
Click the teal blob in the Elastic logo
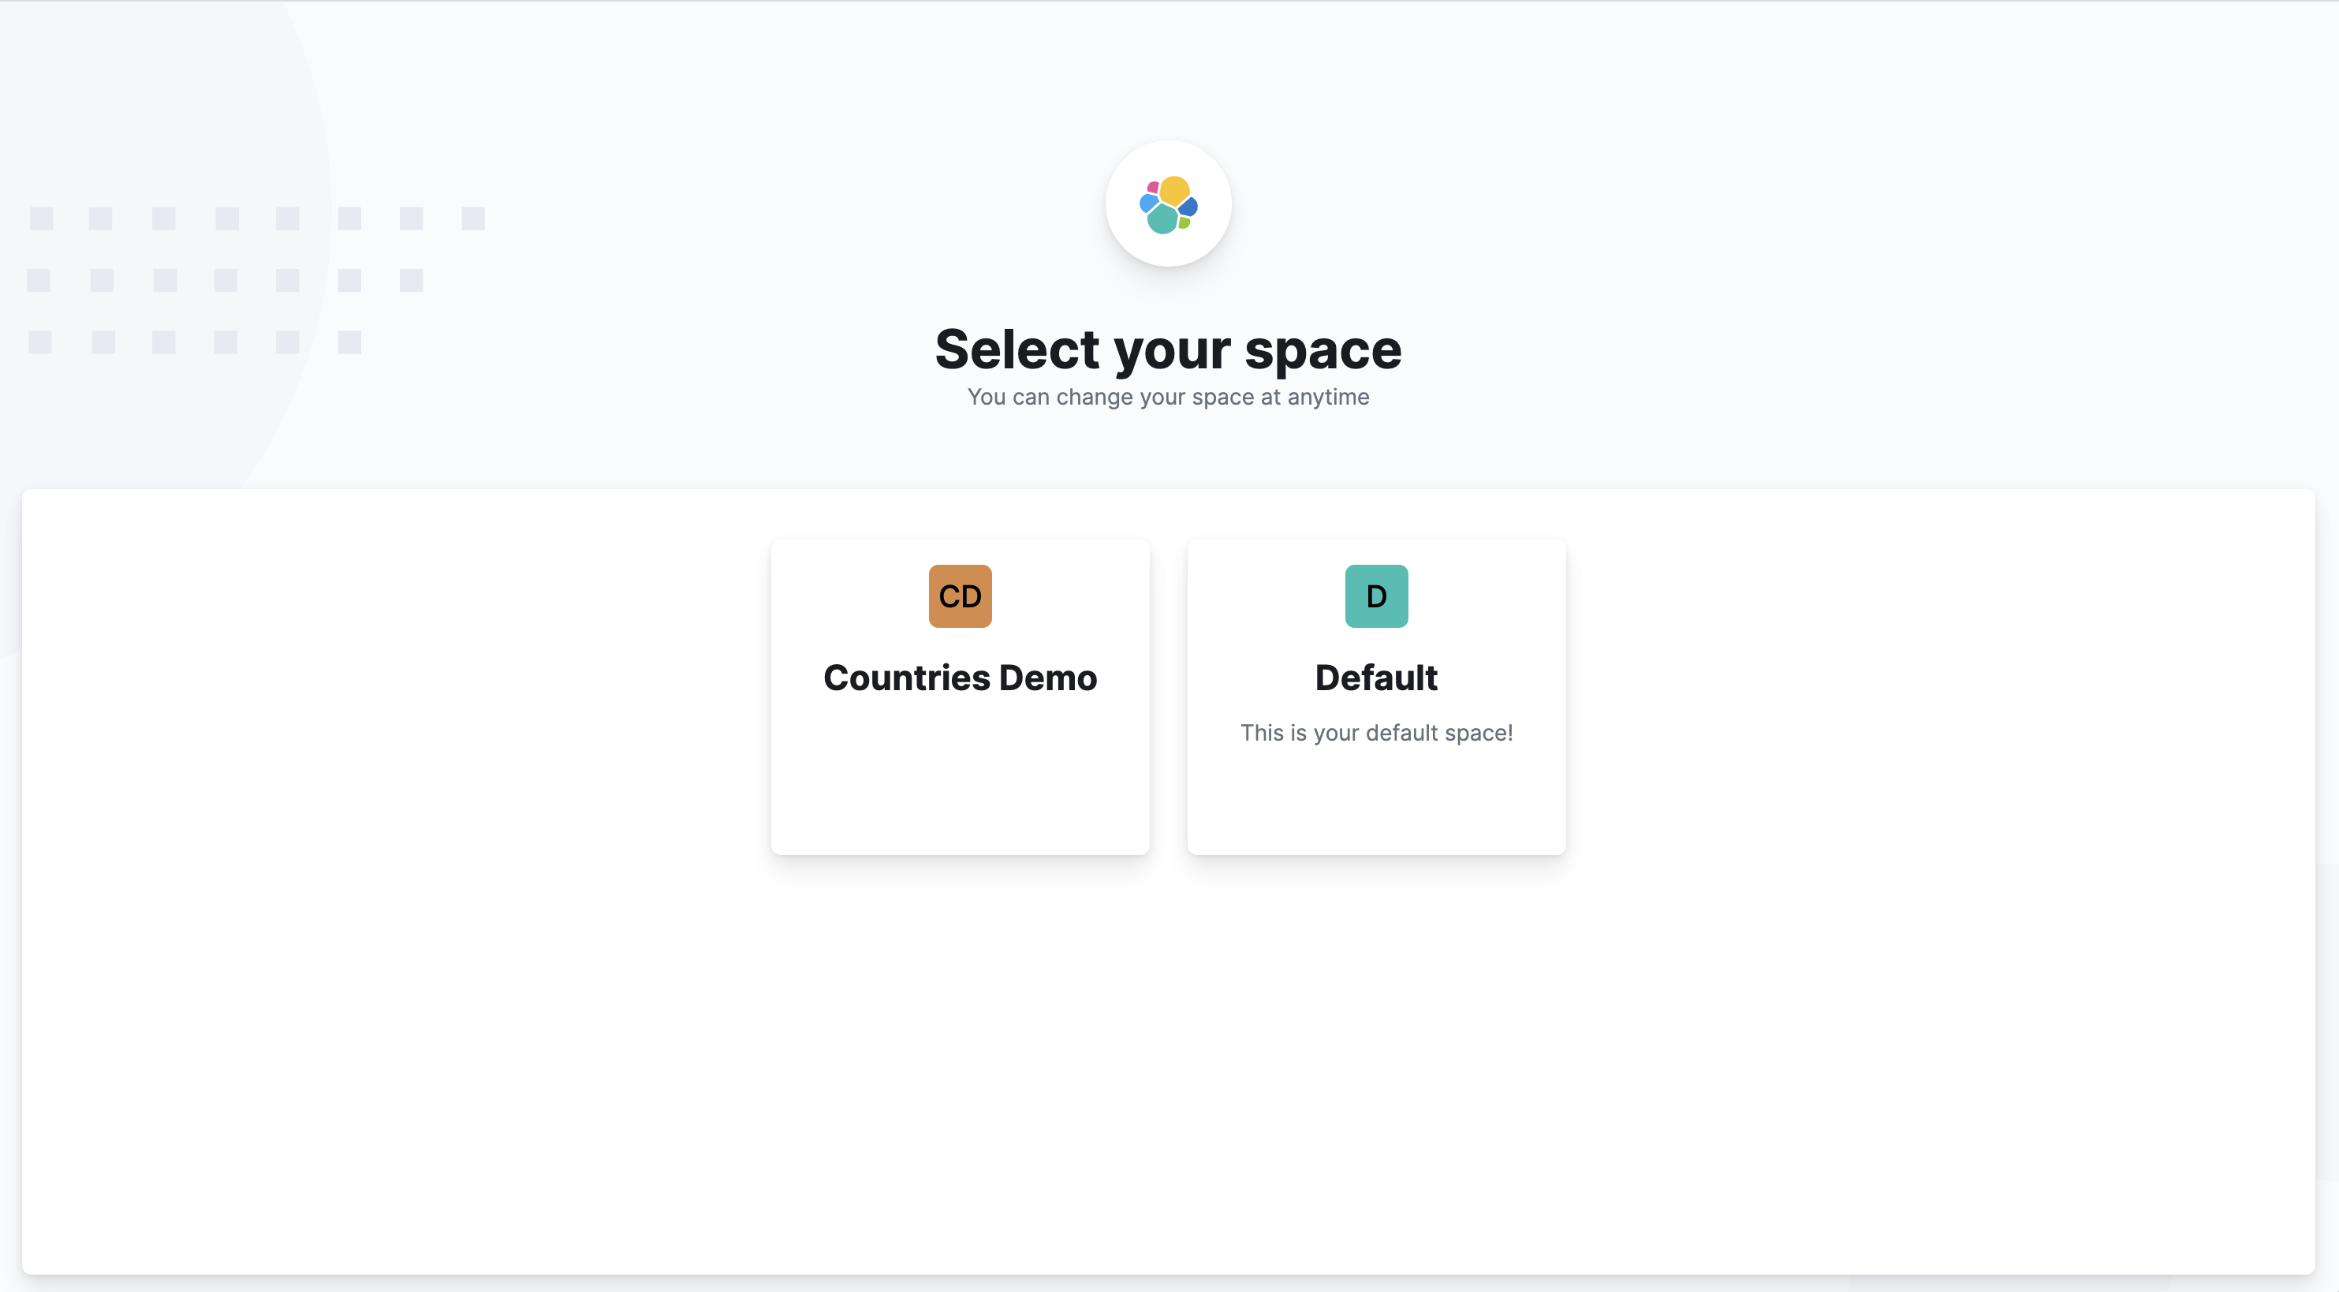1162,218
